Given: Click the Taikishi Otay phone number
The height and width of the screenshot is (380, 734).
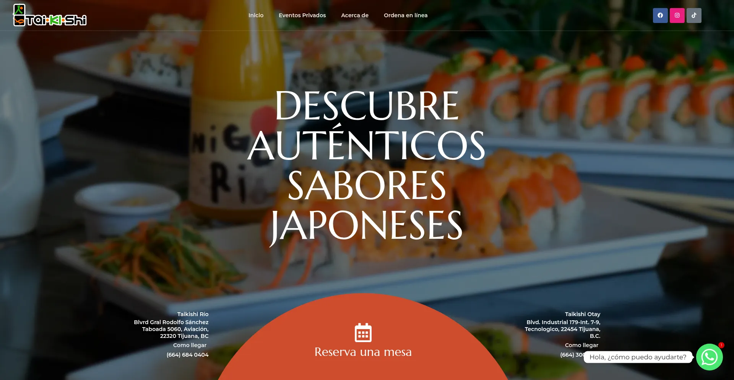Looking at the screenshot, I should tap(572, 355).
